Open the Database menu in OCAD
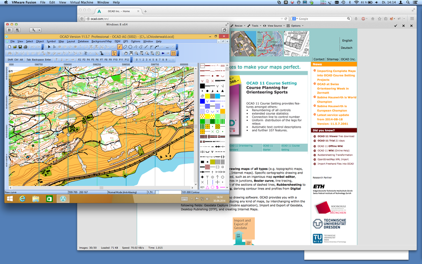The image size is (422, 264). (x=83, y=42)
